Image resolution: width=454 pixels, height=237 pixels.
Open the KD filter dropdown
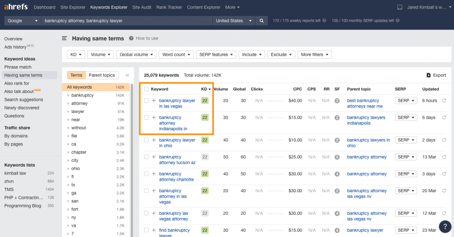pyautogui.click(x=76, y=54)
